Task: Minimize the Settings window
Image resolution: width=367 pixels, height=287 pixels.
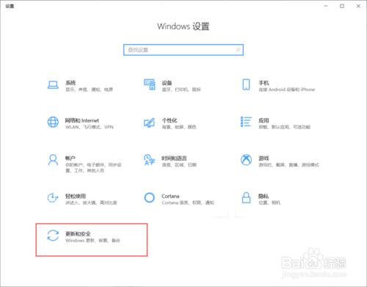Action: click(x=326, y=6)
